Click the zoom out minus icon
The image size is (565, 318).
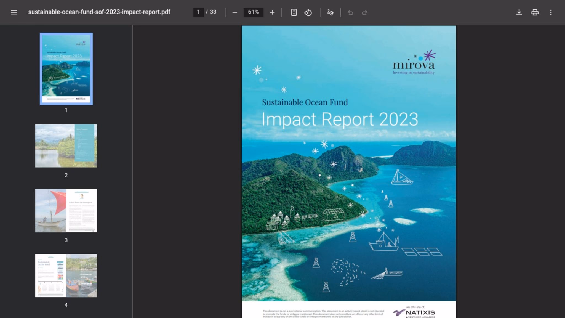(234, 12)
